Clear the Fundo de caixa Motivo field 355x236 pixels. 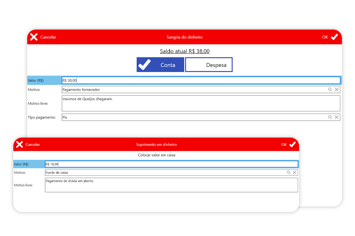point(294,173)
